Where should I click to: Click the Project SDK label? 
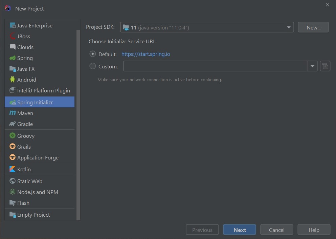coord(100,27)
